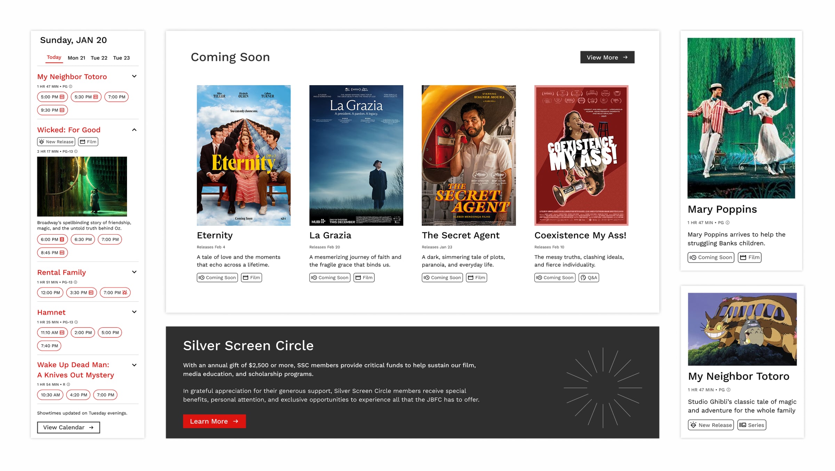Expand Wake Up Dead Man details chevron
Image resolution: width=835 pixels, height=471 pixels.
tap(134, 365)
